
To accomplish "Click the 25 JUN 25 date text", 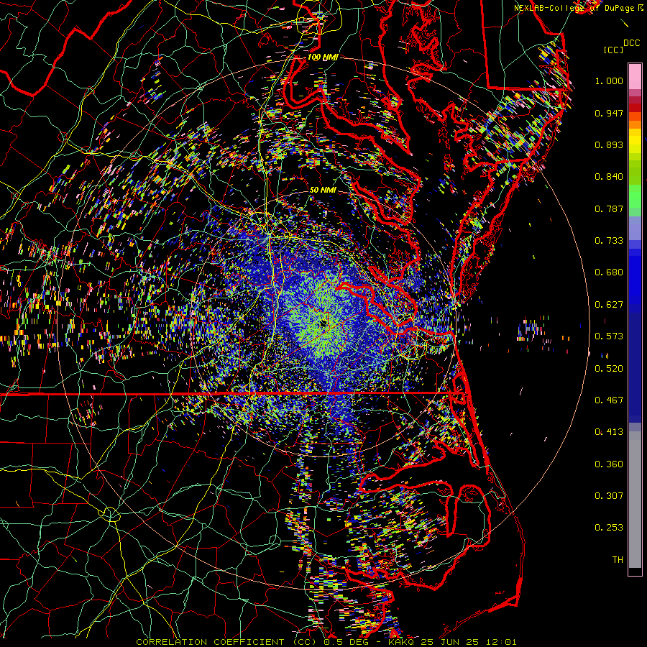I will 450,642.
